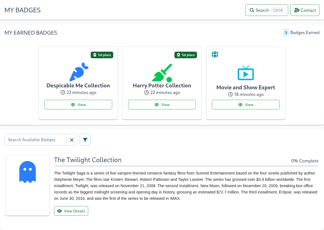
Task: Open View Details for The Twilight Collection
Action: tap(71, 211)
